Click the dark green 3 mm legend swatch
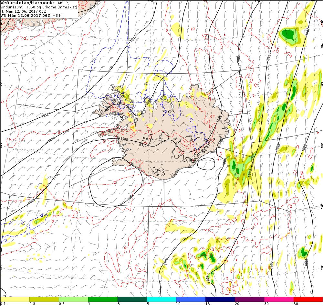Screen dimensions: 323x306 [132, 299]
